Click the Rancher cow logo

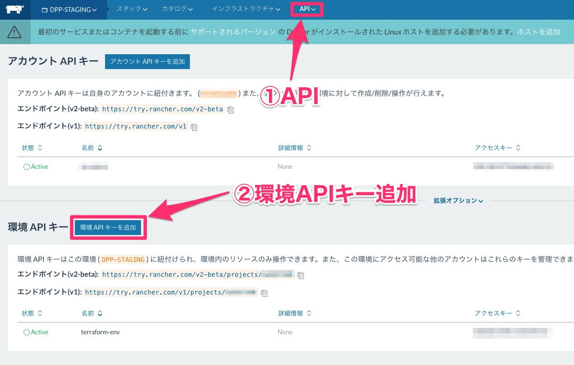(14, 9)
